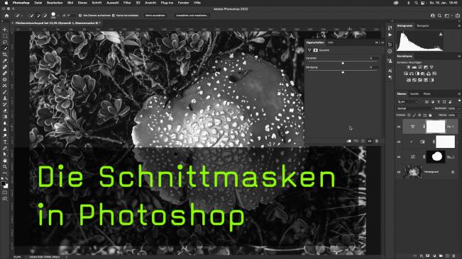This screenshot has height=259, width=462.
Task: Click lock position icon in Ebenen panel
Action: [x=419, y=115]
